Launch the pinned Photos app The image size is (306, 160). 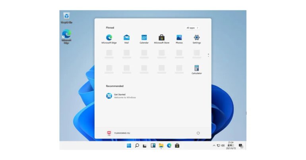[179, 38]
